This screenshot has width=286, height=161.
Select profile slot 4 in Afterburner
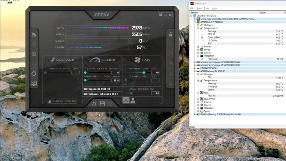pyautogui.click(x=171, y=73)
